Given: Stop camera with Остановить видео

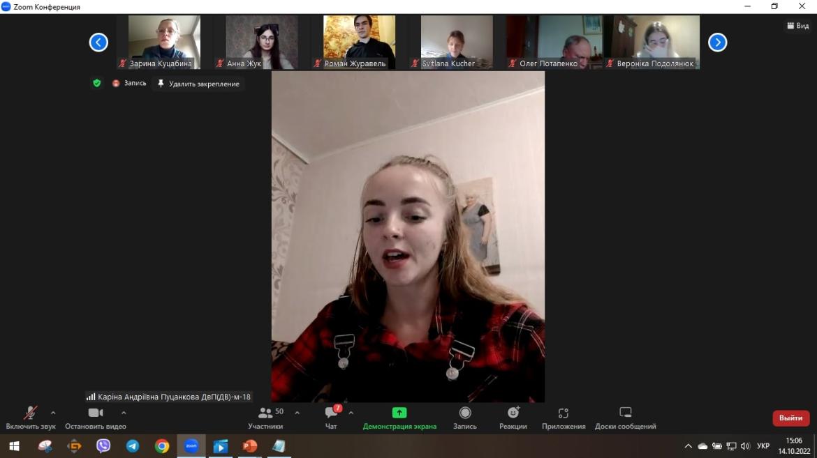Looking at the screenshot, I should [x=96, y=418].
